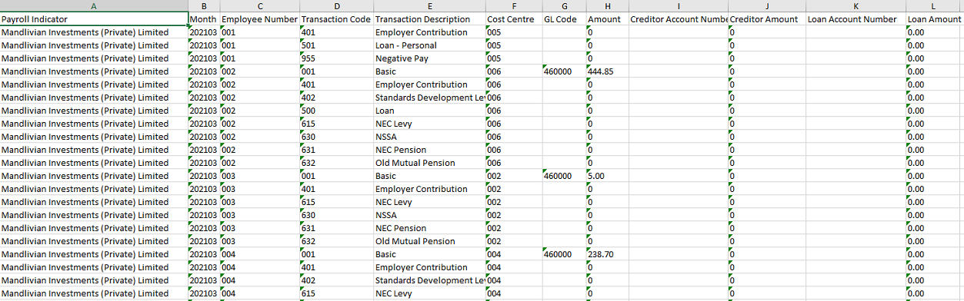Click "Old Mutual Pension" for employee 003
The image size is (964, 301).
tap(430, 241)
